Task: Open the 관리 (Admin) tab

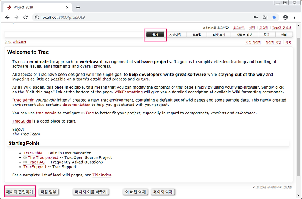Action: 284,34
